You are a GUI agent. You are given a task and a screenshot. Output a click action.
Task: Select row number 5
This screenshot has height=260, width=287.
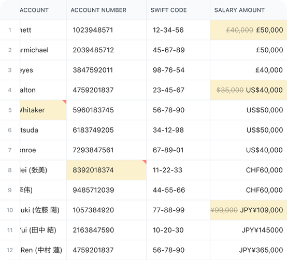tap(10, 110)
